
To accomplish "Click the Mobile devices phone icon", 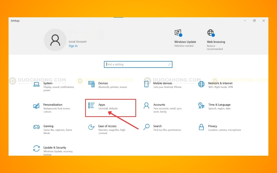I will pos(146,84).
